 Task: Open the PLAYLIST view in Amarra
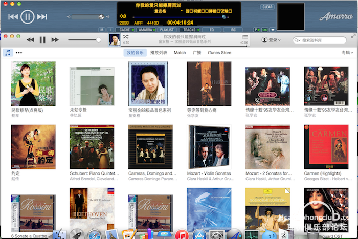click(x=167, y=30)
